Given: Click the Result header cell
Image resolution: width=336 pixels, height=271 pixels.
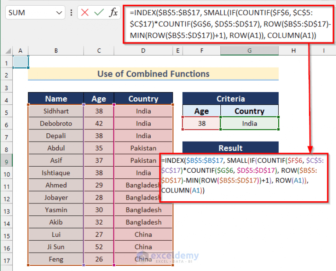Looking at the screenshot, I should 230,148.
